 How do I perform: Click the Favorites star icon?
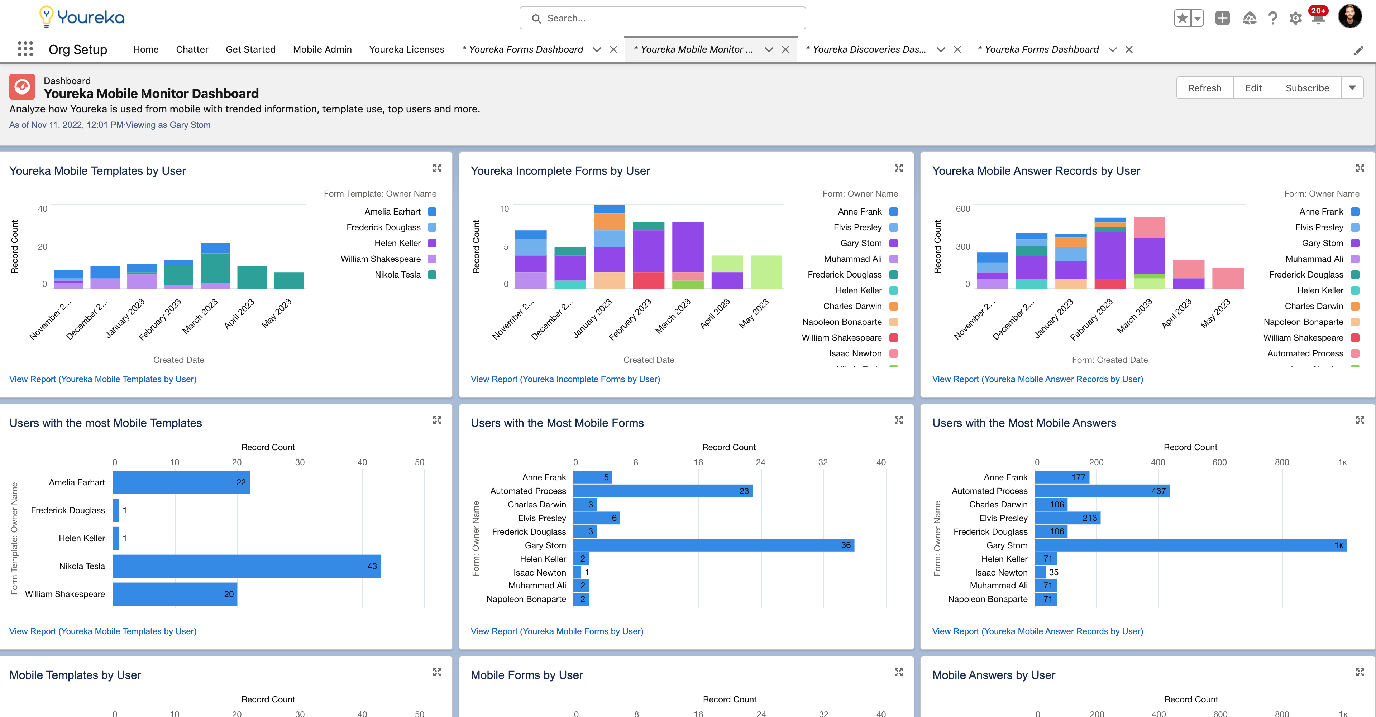1182,18
